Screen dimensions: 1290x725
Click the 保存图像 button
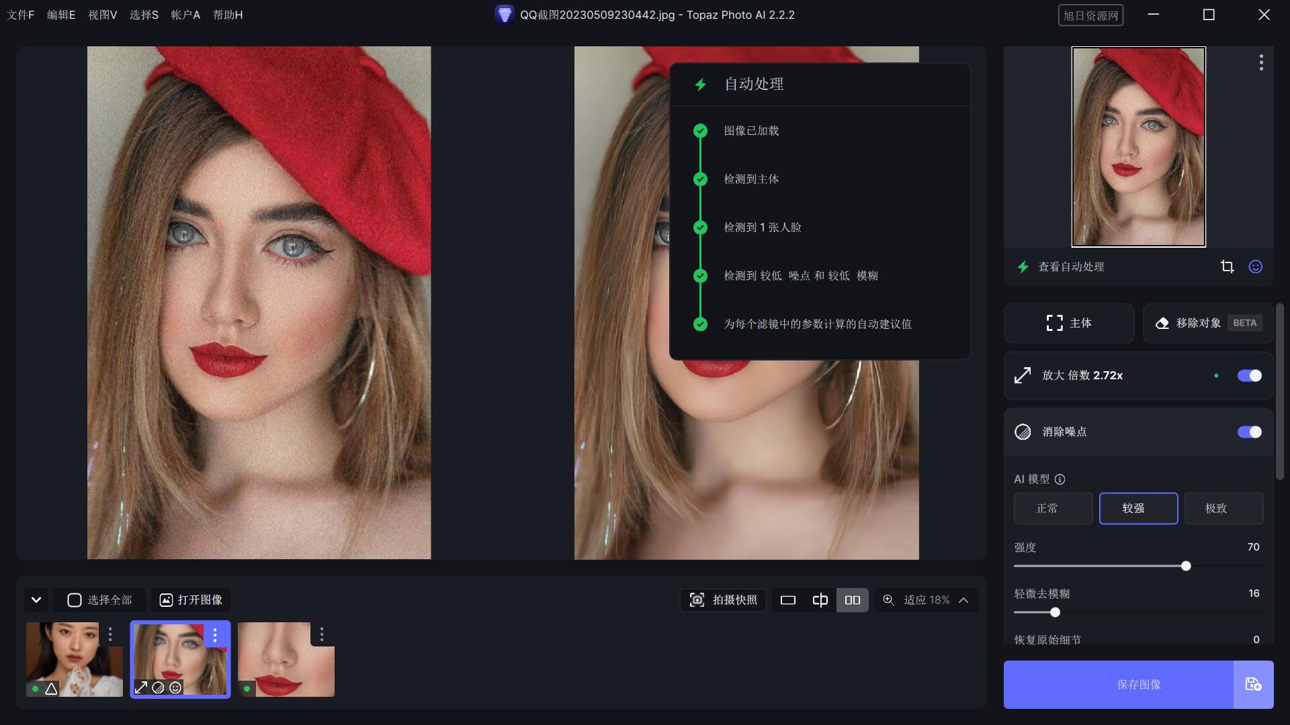pos(1119,684)
